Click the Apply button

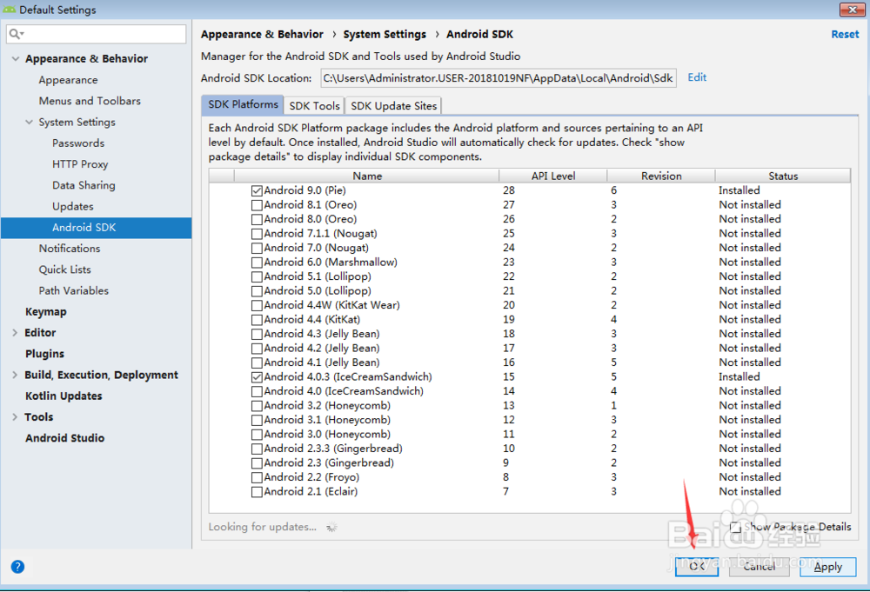tap(828, 567)
